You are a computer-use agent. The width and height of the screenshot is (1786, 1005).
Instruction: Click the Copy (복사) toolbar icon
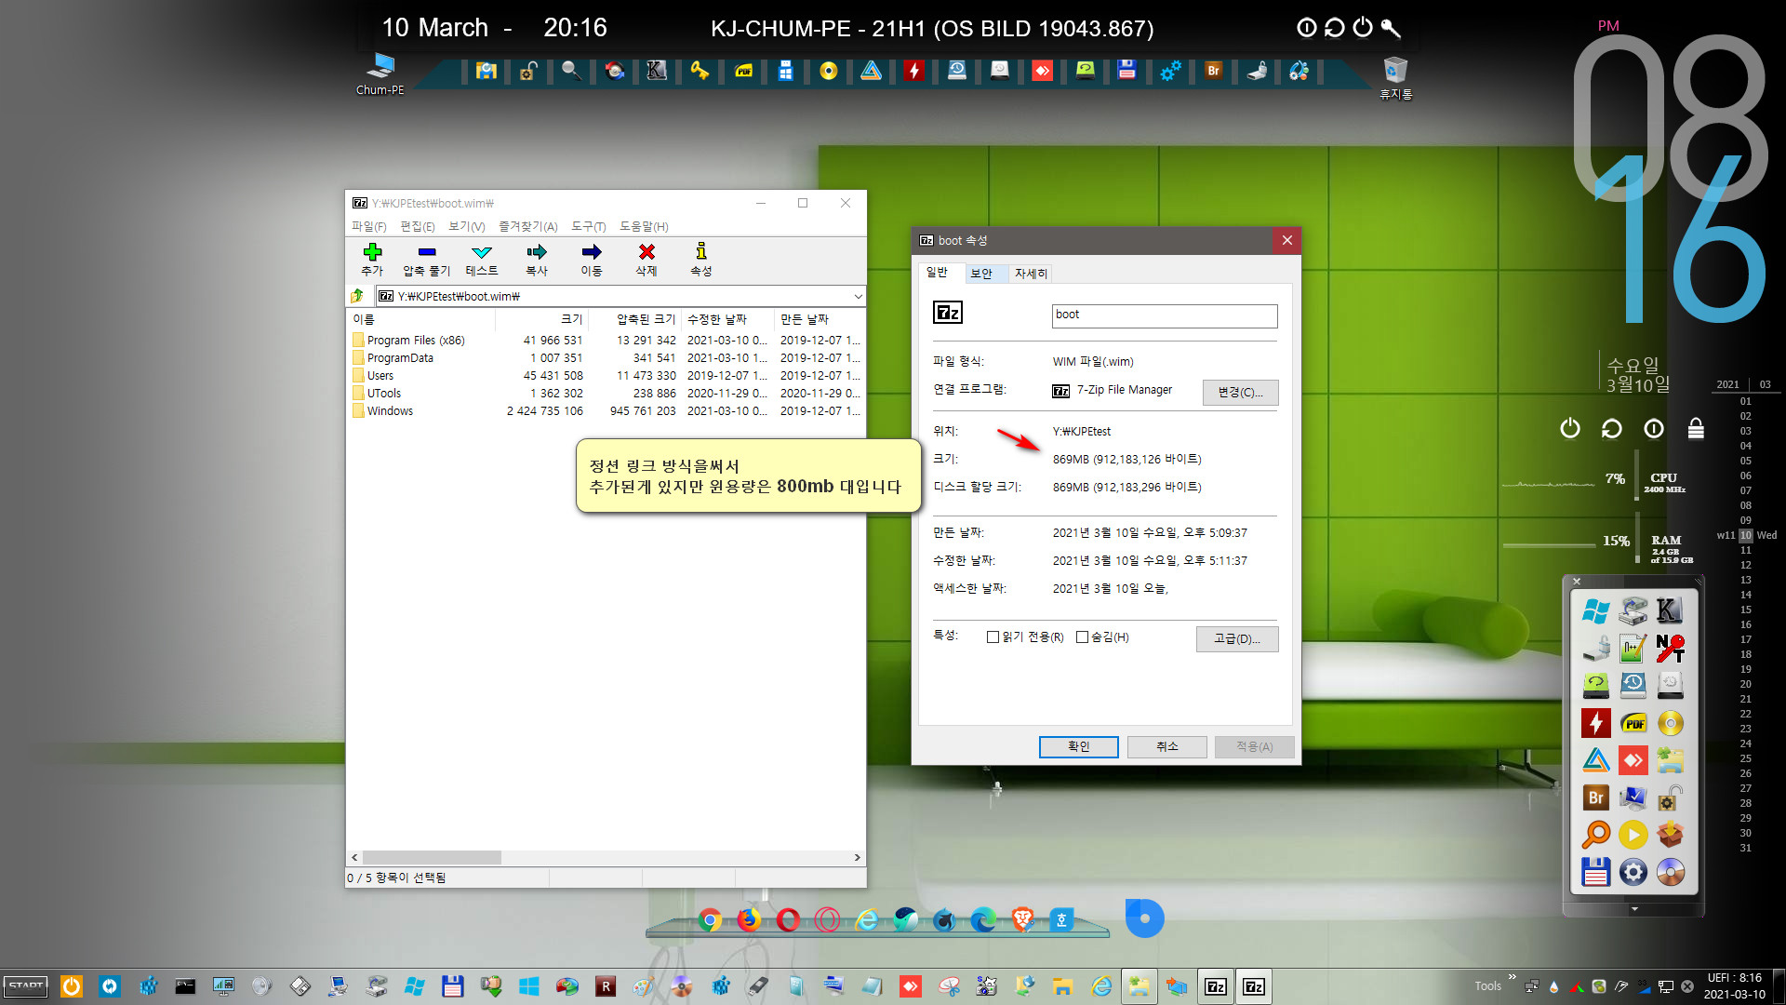[x=537, y=252]
